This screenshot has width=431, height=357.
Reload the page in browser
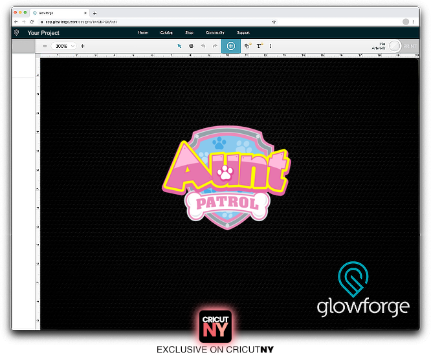tap(32, 22)
